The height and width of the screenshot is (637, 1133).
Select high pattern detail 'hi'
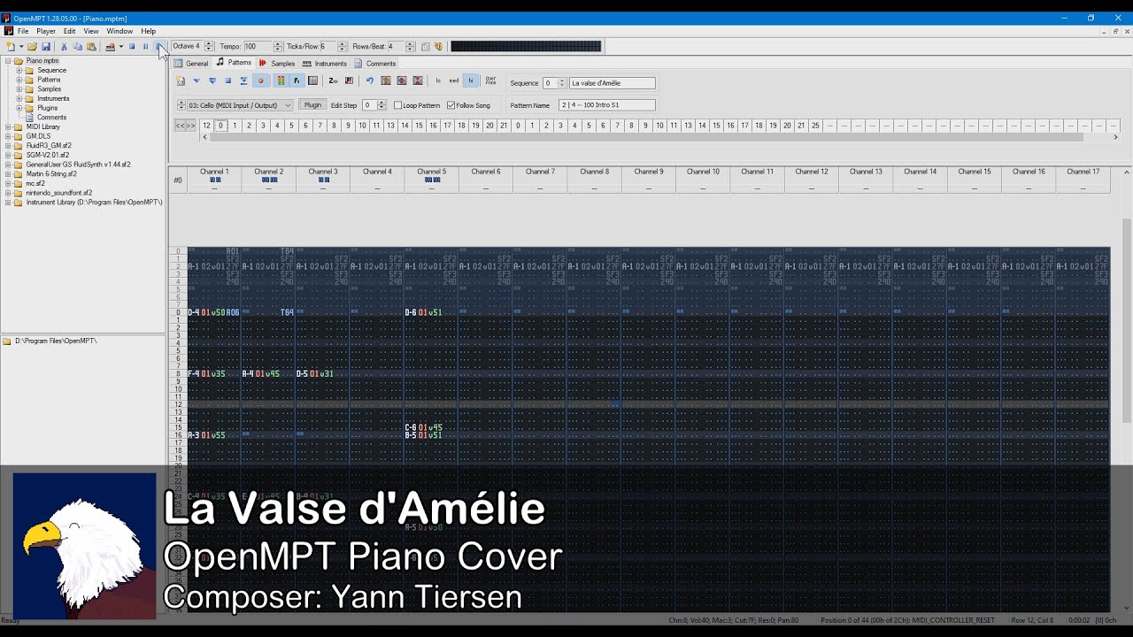(471, 81)
